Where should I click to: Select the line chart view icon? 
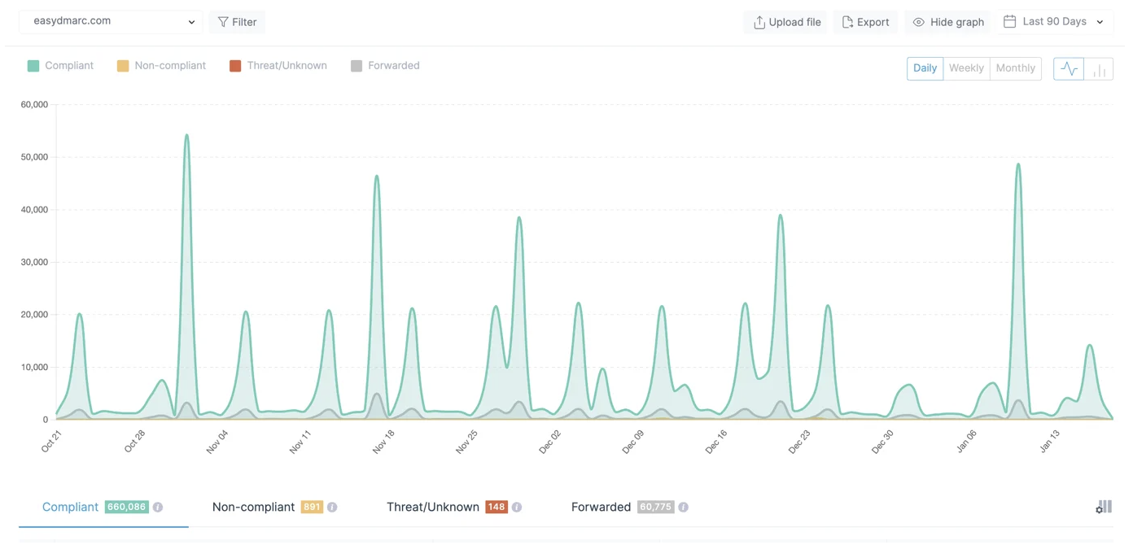(x=1068, y=68)
